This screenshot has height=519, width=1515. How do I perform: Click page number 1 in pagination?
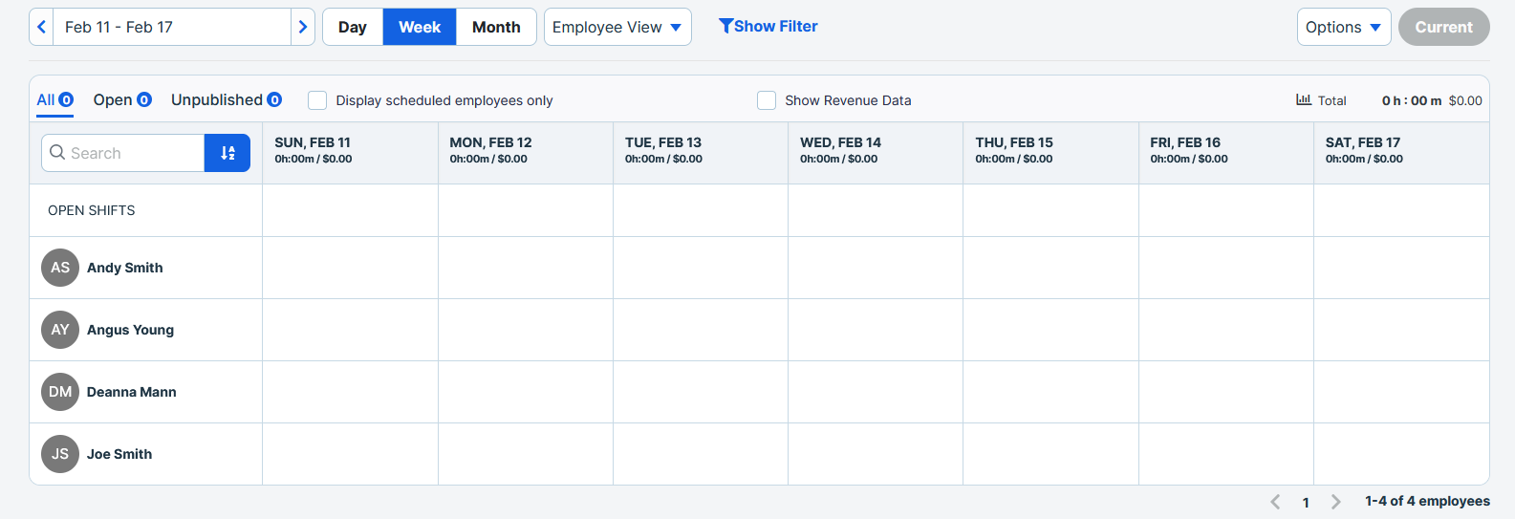[x=1306, y=502]
